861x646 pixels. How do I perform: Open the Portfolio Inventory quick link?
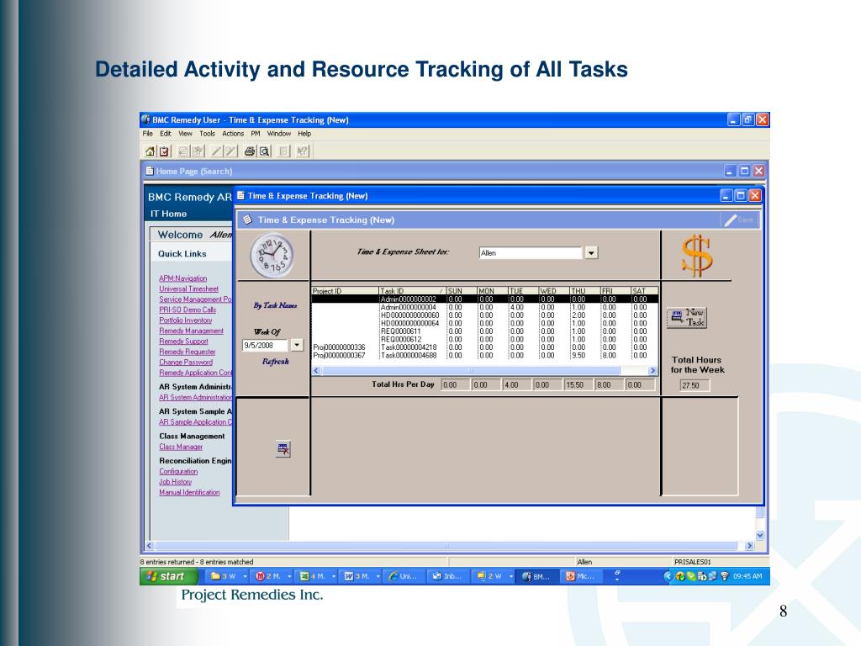186,320
